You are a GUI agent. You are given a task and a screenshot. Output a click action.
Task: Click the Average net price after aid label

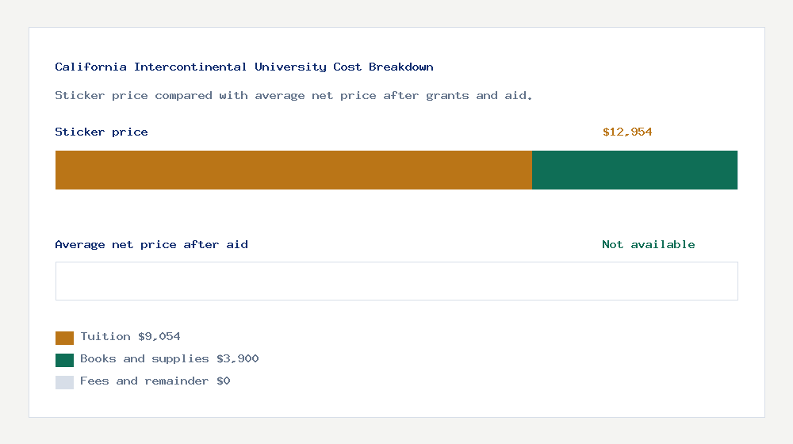[151, 245]
